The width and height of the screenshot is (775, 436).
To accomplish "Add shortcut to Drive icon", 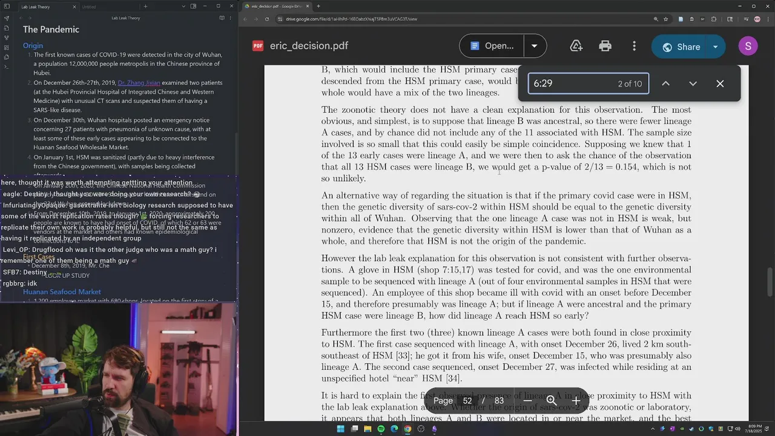I will (576, 46).
